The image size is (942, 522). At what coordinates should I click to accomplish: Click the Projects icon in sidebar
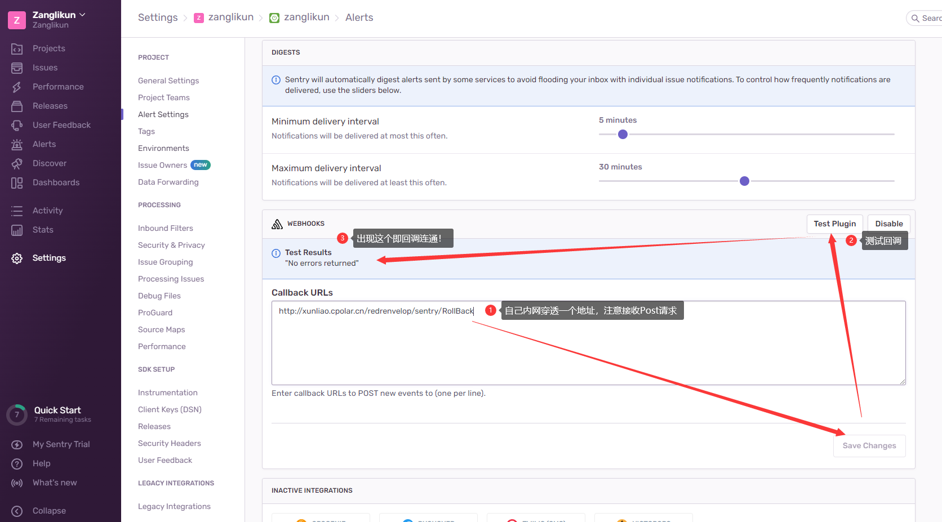click(x=17, y=49)
